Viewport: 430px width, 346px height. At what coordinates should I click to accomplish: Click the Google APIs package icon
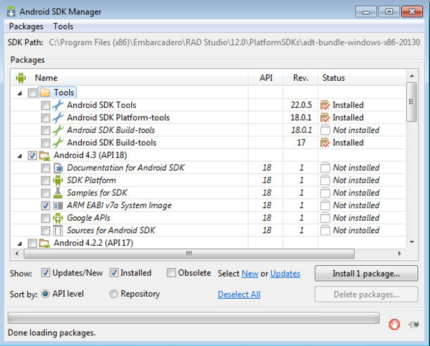[58, 218]
